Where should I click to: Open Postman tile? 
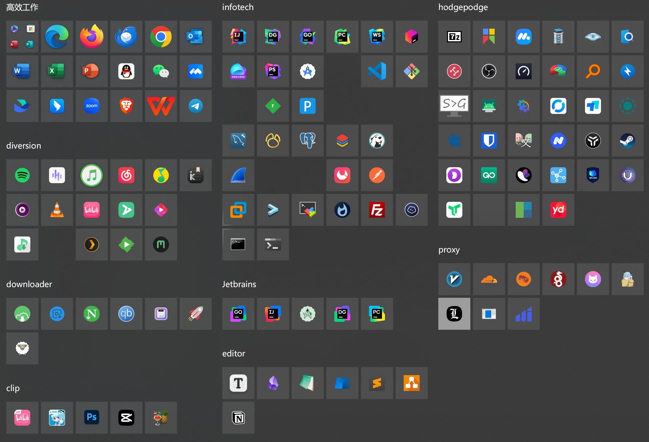pyautogui.click(x=377, y=175)
